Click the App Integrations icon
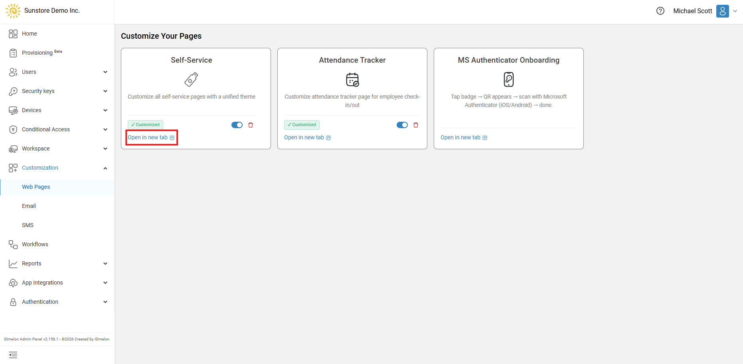Screen dimensions: 743x364 [x=13, y=283]
